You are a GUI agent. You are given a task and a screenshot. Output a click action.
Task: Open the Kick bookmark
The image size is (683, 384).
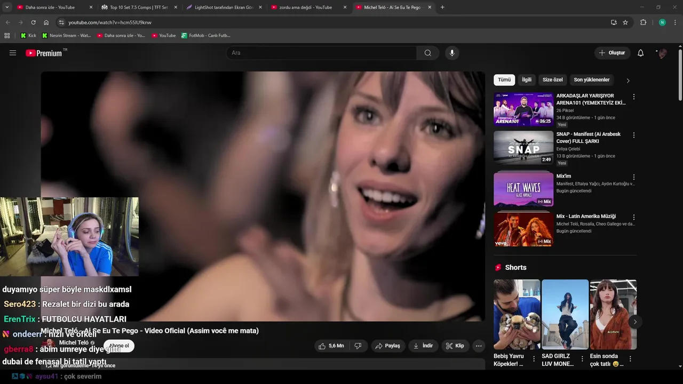tap(28, 36)
